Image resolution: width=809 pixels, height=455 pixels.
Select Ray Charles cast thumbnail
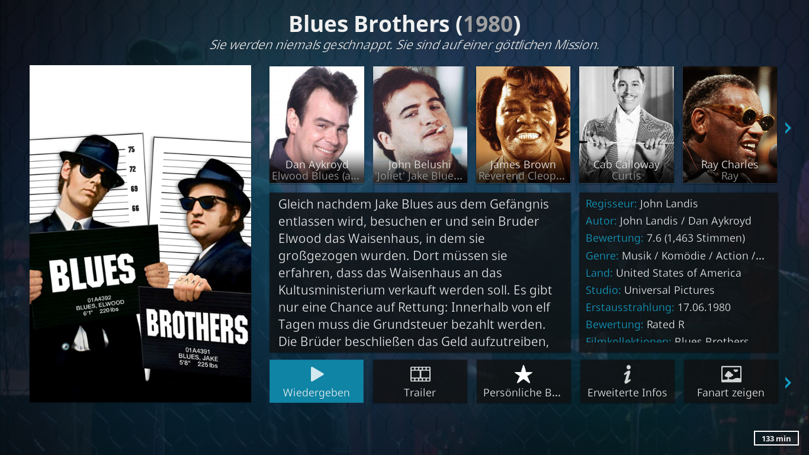coord(730,124)
